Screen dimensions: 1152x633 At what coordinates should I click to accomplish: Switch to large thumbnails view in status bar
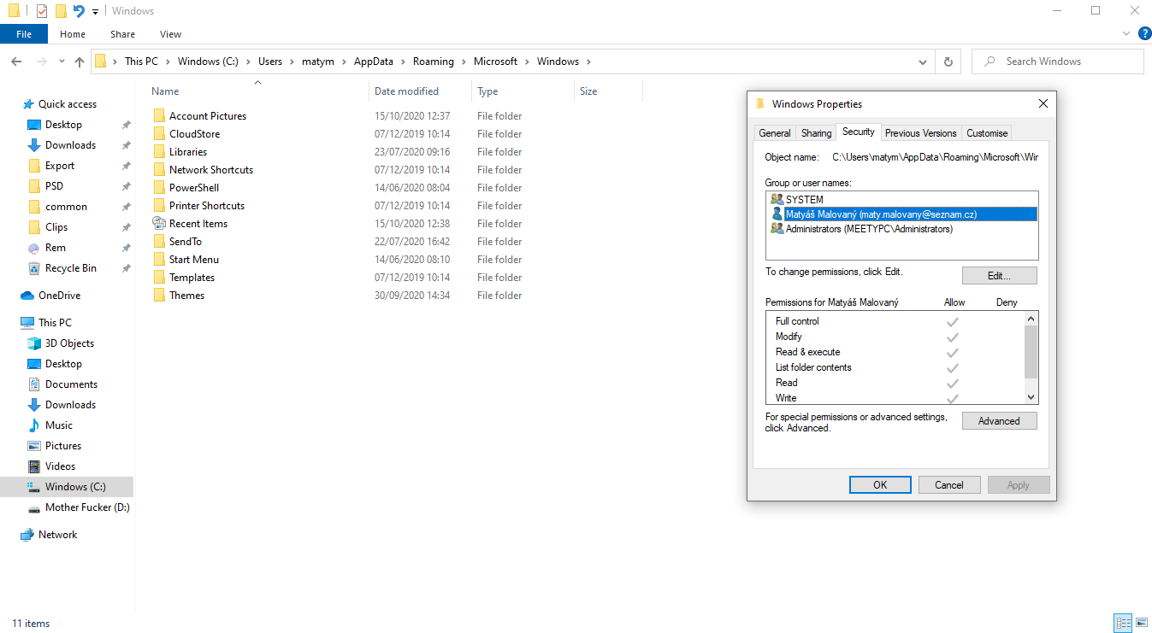[1143, 623]
